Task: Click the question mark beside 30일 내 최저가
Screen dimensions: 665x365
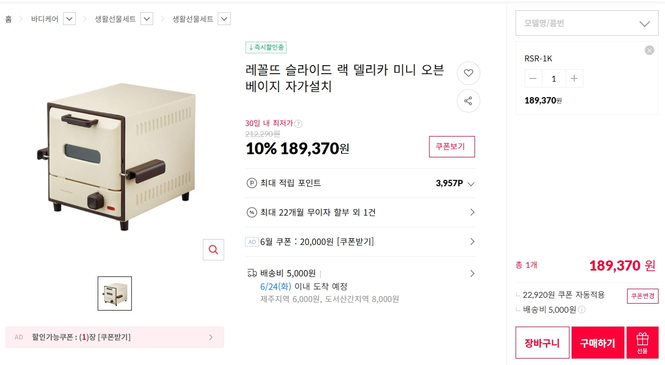Action: [x=299, y=123]
